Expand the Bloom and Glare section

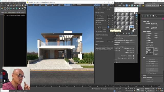[x=101, y=32]
